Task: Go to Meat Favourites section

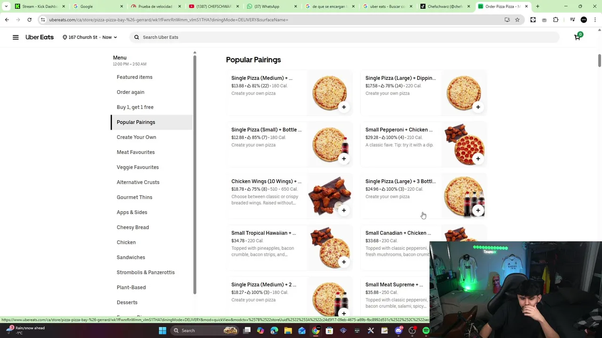Action: point(135,152)
